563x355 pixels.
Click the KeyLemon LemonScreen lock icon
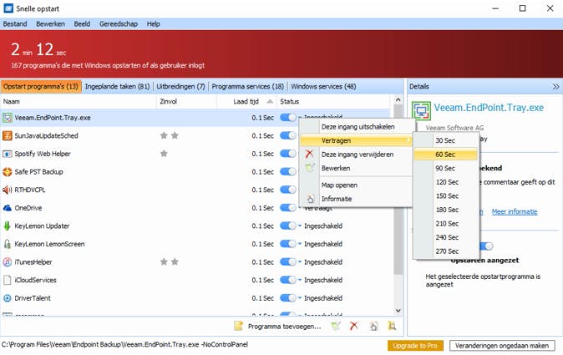[8, 244]
